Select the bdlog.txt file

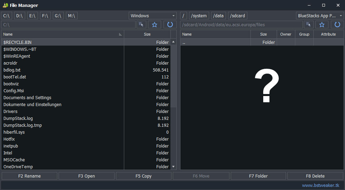click(86, 70)
